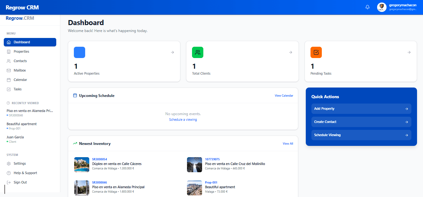The width and height of the screenshot is (423, 197).
Task: Click the Add Property quick action
Action: click(361, 109)
